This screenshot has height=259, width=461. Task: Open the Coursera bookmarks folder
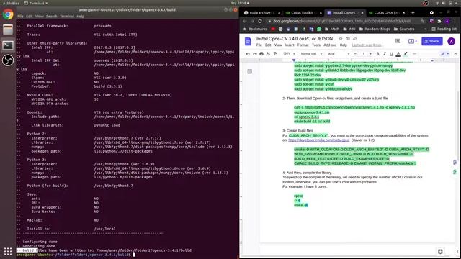pyautogui.click(x=404, y=29)
